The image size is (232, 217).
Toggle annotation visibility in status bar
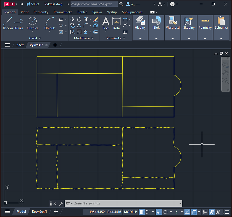[x=212, y=212]
